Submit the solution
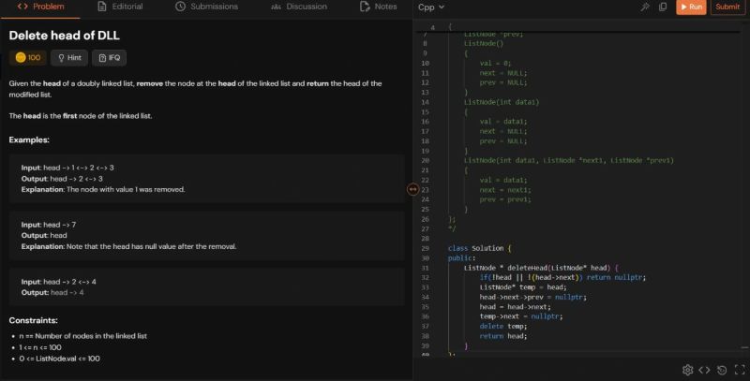Image resolution: width=750 pixels, height=381 pixels. 728,7
